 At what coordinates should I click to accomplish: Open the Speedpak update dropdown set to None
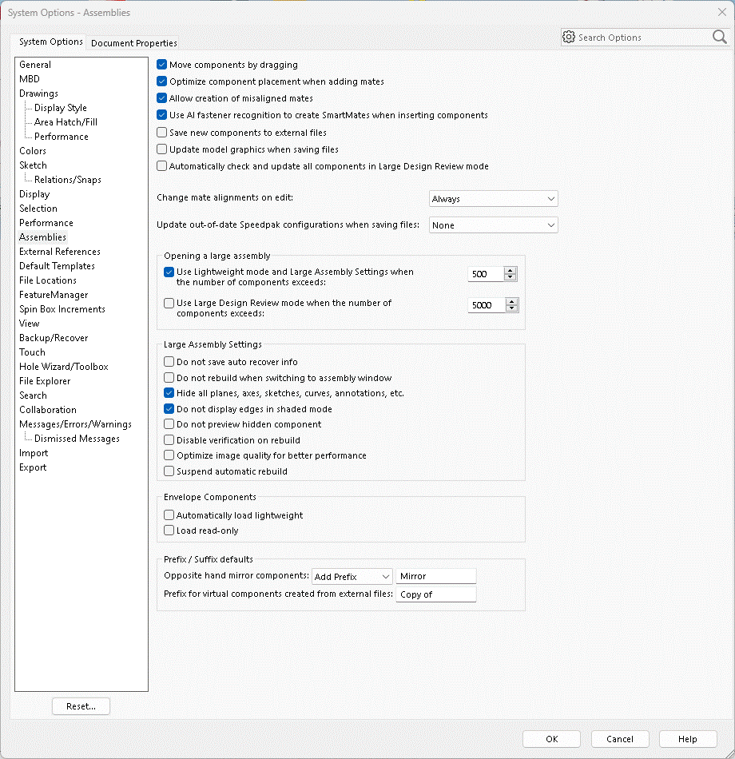point(494,225)
